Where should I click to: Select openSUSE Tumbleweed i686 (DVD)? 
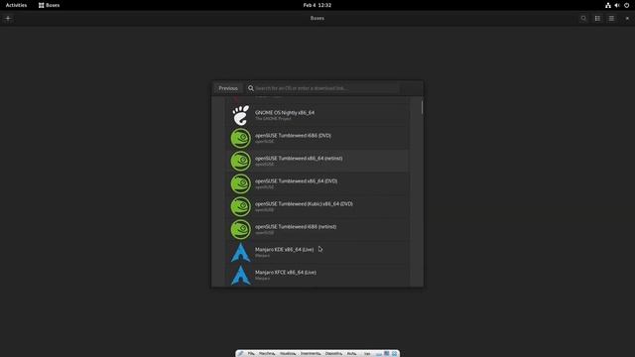click(317, 138)
